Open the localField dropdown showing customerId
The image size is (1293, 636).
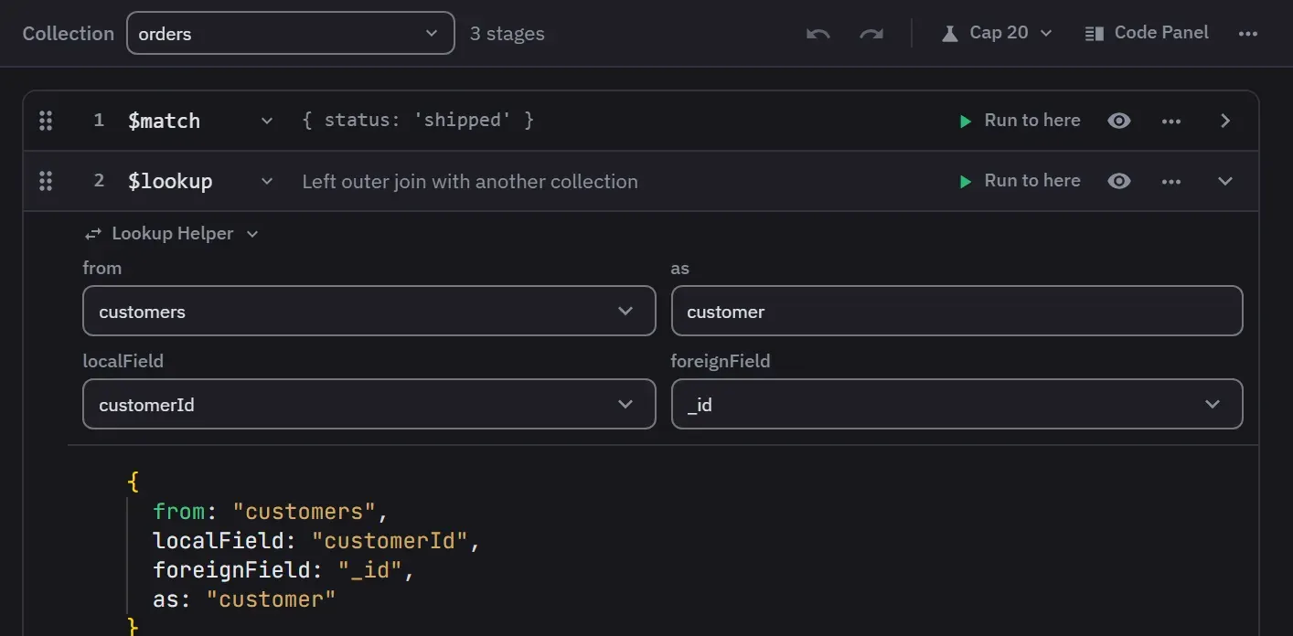pos(369,404)
